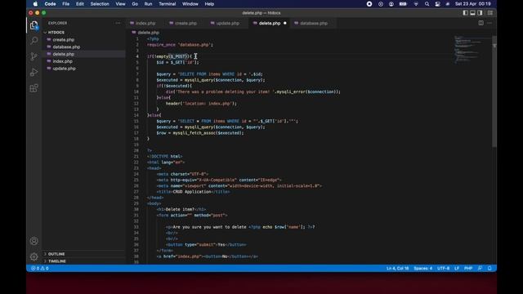Open index.php in the Explorer
523x294 pixels.
click(62, 61)
